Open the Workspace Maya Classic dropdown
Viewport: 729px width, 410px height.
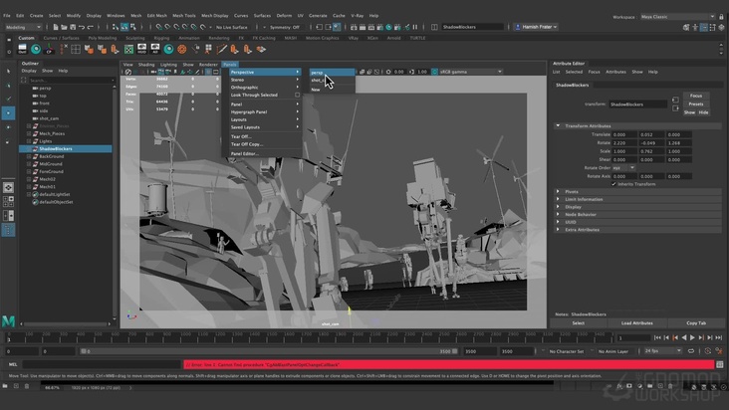click(677, 17)
